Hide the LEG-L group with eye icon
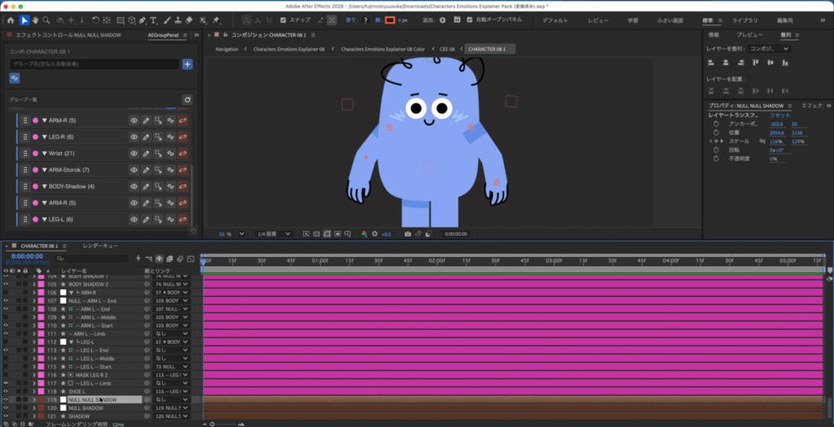Image resolution: width=834 pixels, height=427 pixels. [x=134, y=220]
